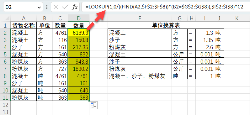250x115 pixels.
Task: Click cell A4 containing 沙子
Action: 24,47
